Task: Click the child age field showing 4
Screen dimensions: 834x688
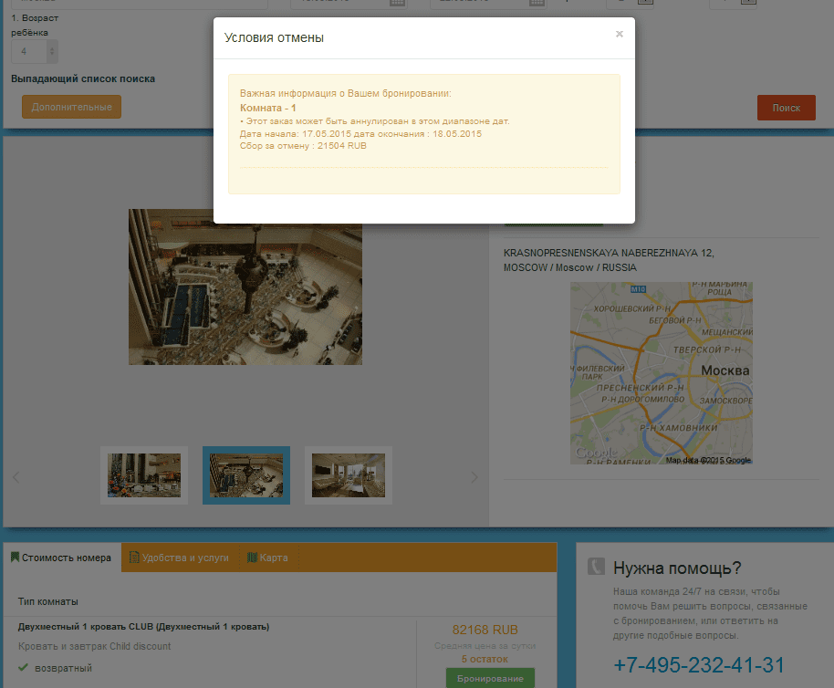Action: pos(35,52)
